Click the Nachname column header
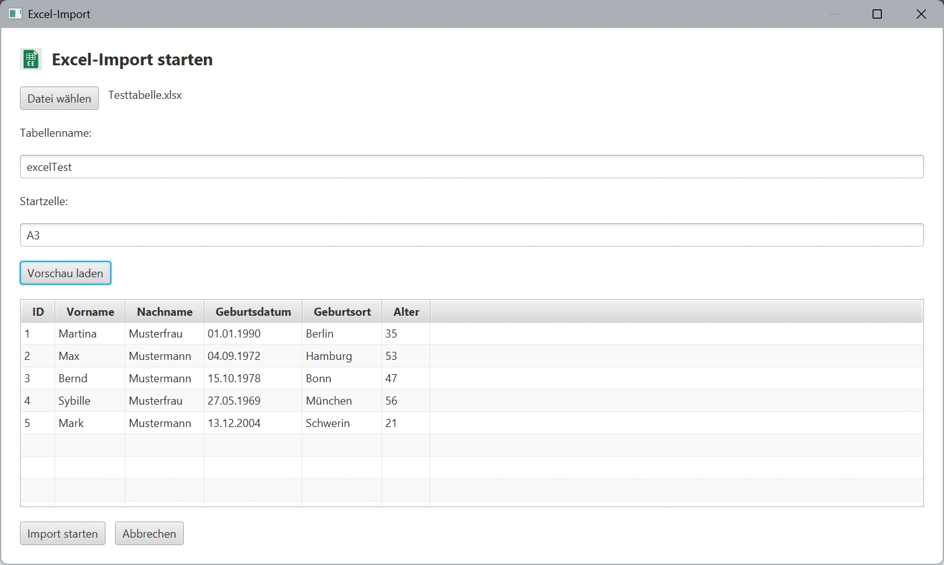The width and height of the screenshot is (944, 565). click(x=165, y=311)
